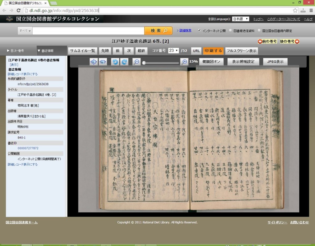
Task: Open the Chrome menu icon
Action: pyautogui.click(x=311, y=10)
